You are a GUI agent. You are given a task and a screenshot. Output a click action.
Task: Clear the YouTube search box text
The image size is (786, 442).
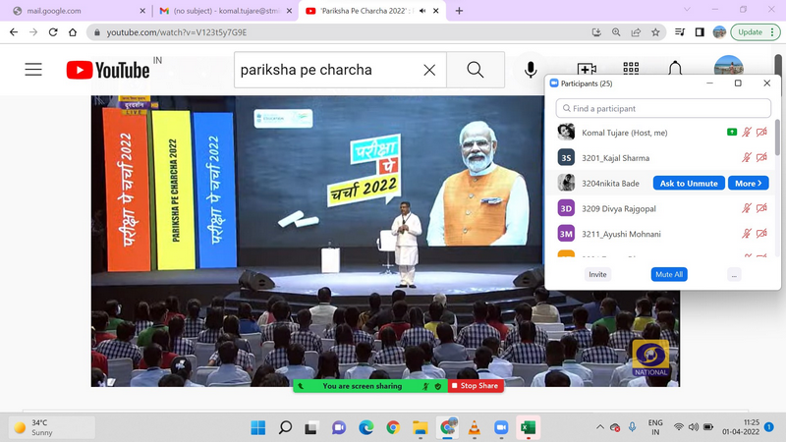[429, 70]
